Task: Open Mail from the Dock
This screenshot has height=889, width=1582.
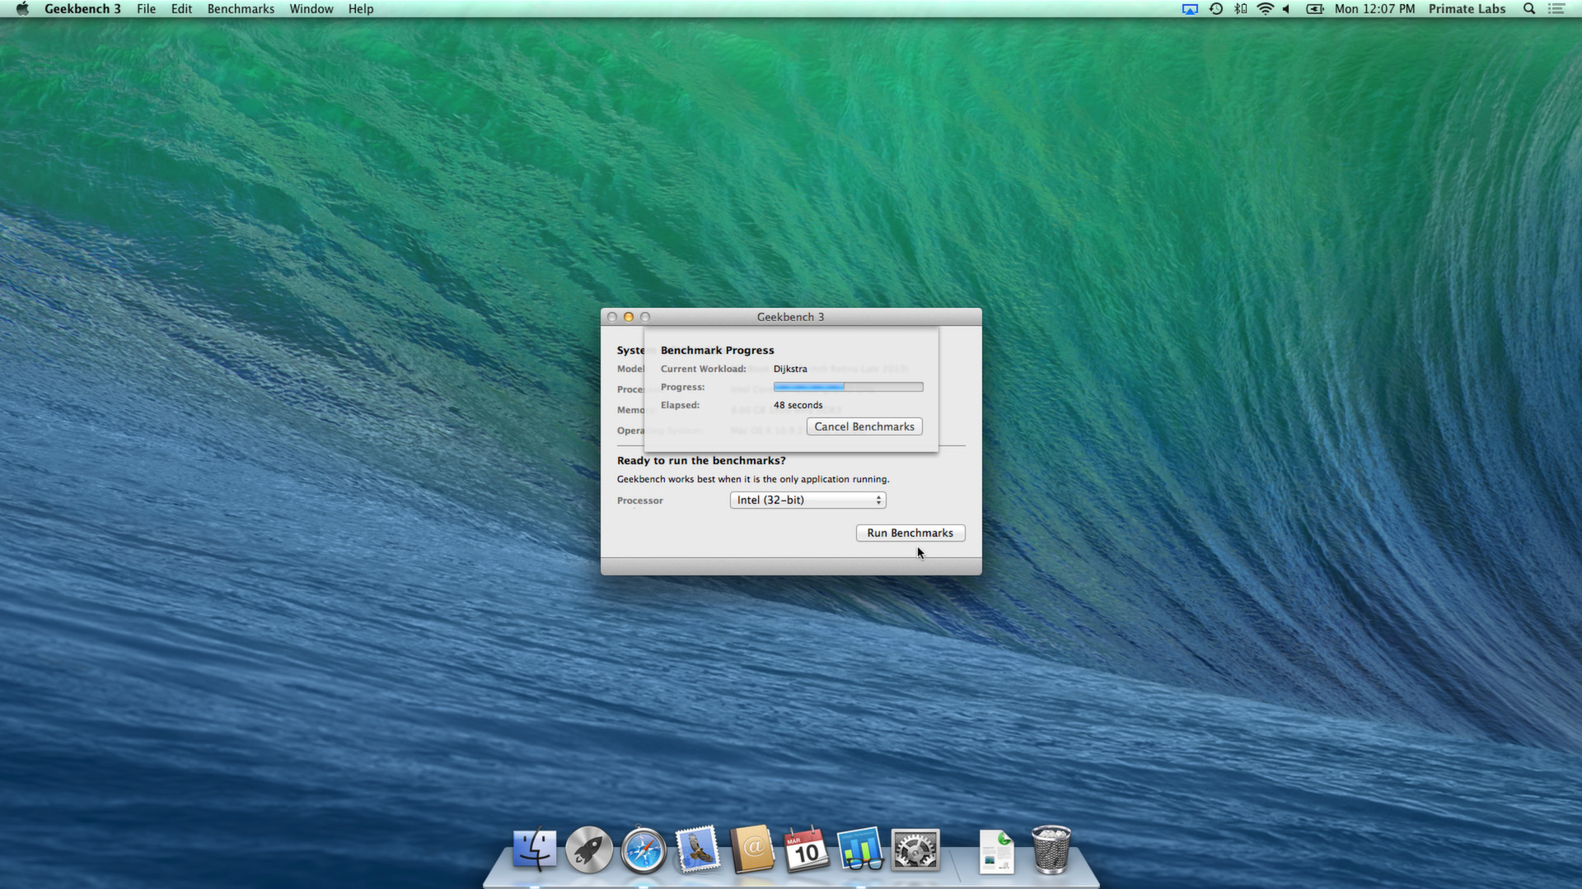Action: tap(697, 849)
